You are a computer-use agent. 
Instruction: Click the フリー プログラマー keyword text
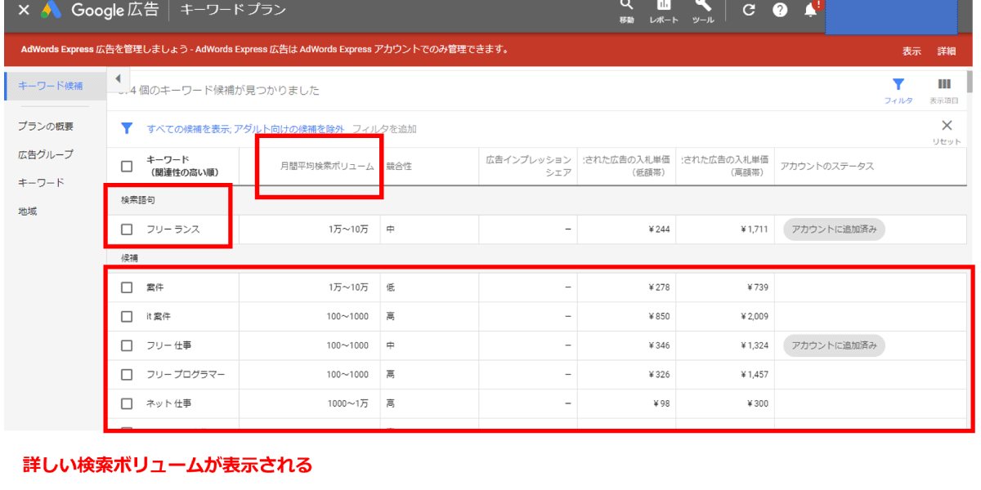[186, 374]
